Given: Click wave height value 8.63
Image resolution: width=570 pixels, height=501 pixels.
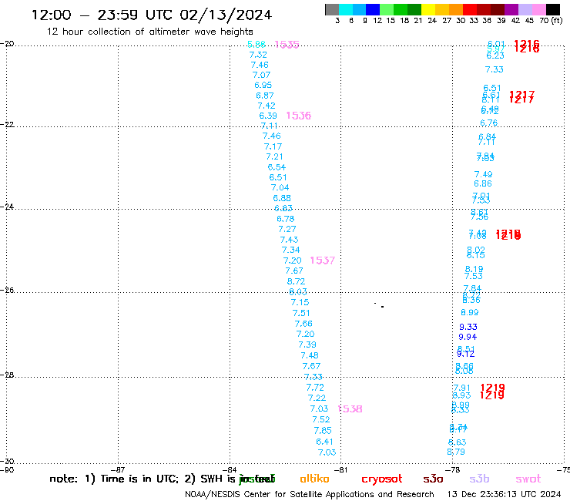Looking at the screenshot, I should 457,442.
